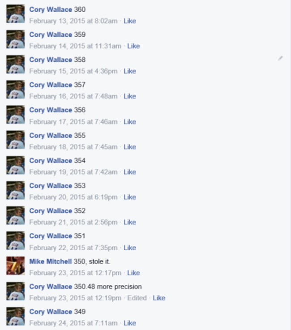
Task: Click timestamp February 13, 2015 at 8:02am
Action: point(73,21)
